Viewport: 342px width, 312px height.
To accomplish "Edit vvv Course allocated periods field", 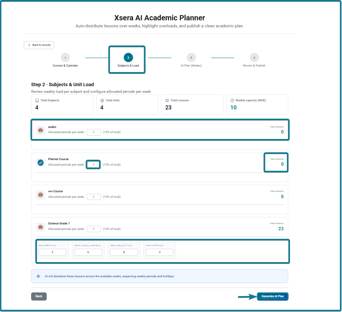I will click(94, 197).
